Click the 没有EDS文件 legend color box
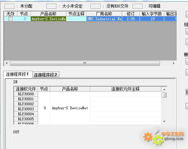This screenshot has height=149, width=188. pos(96,6)
